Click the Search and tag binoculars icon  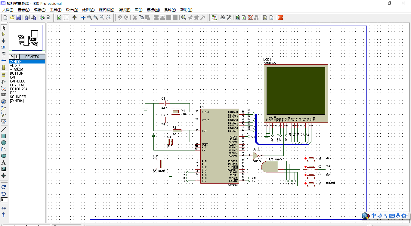[223, 18]
